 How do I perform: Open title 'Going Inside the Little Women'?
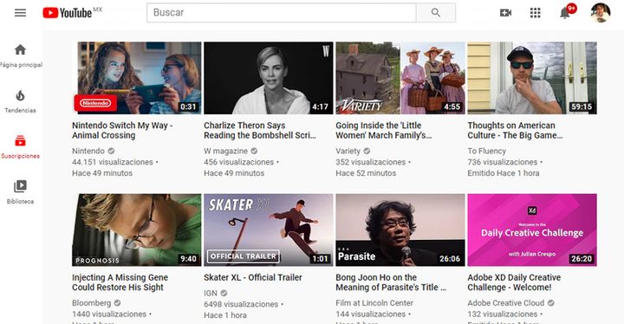pyautogui.click(x=384, y=130)
